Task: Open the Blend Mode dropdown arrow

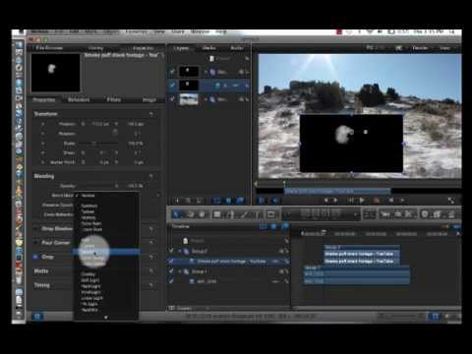Action: click(158, 196)
